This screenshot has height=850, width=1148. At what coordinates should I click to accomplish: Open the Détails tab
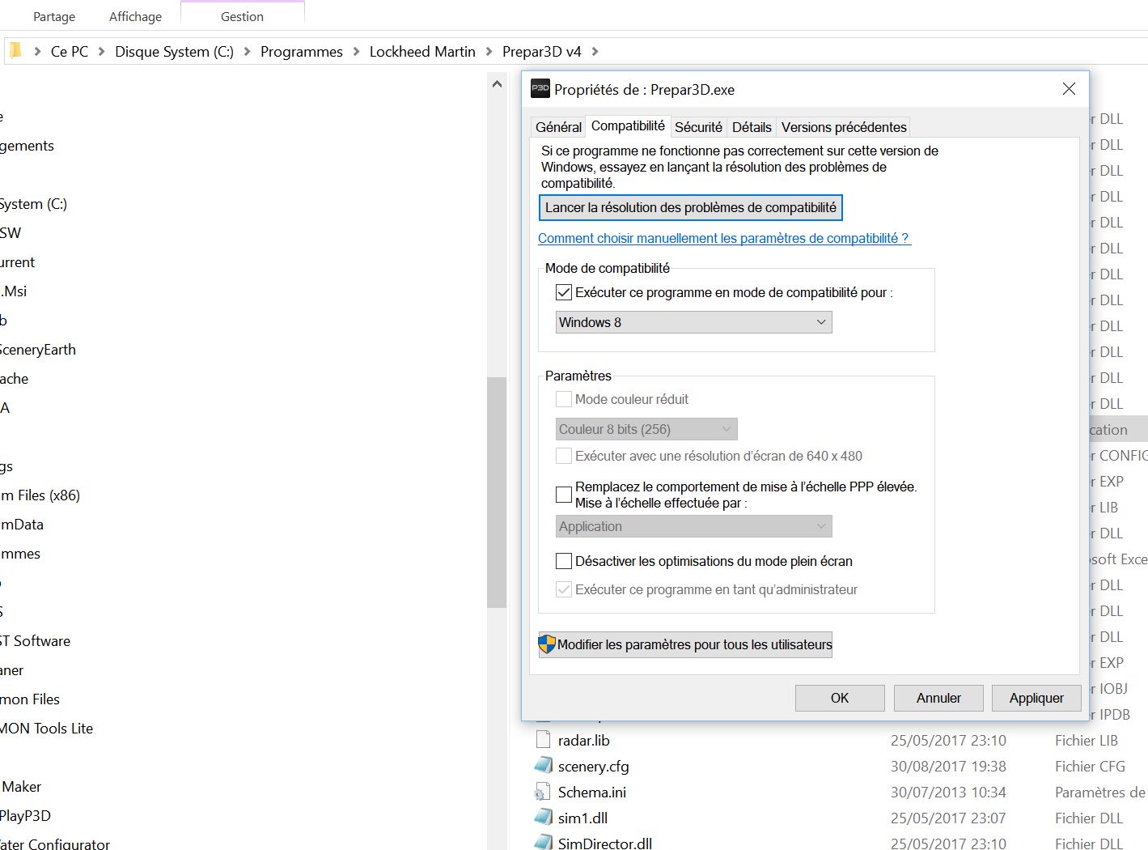click(752, 127)
